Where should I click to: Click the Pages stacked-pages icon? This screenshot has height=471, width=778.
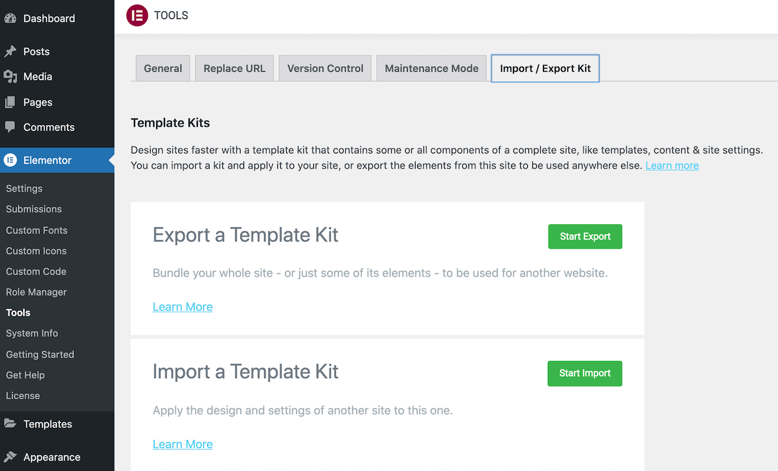11,102
